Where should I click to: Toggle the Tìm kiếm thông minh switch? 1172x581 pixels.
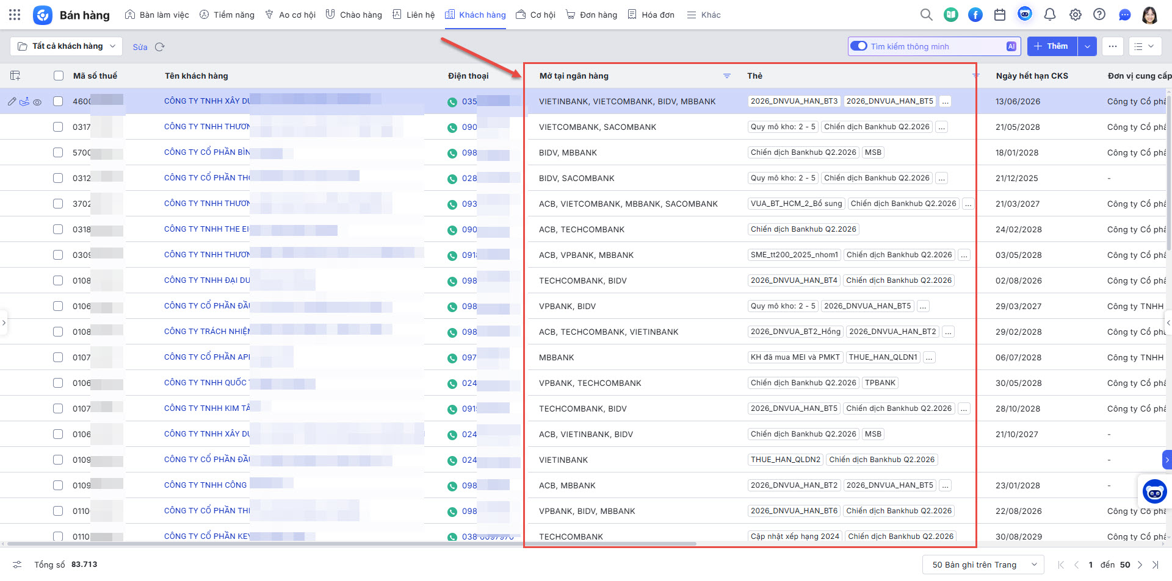[859, 46]
